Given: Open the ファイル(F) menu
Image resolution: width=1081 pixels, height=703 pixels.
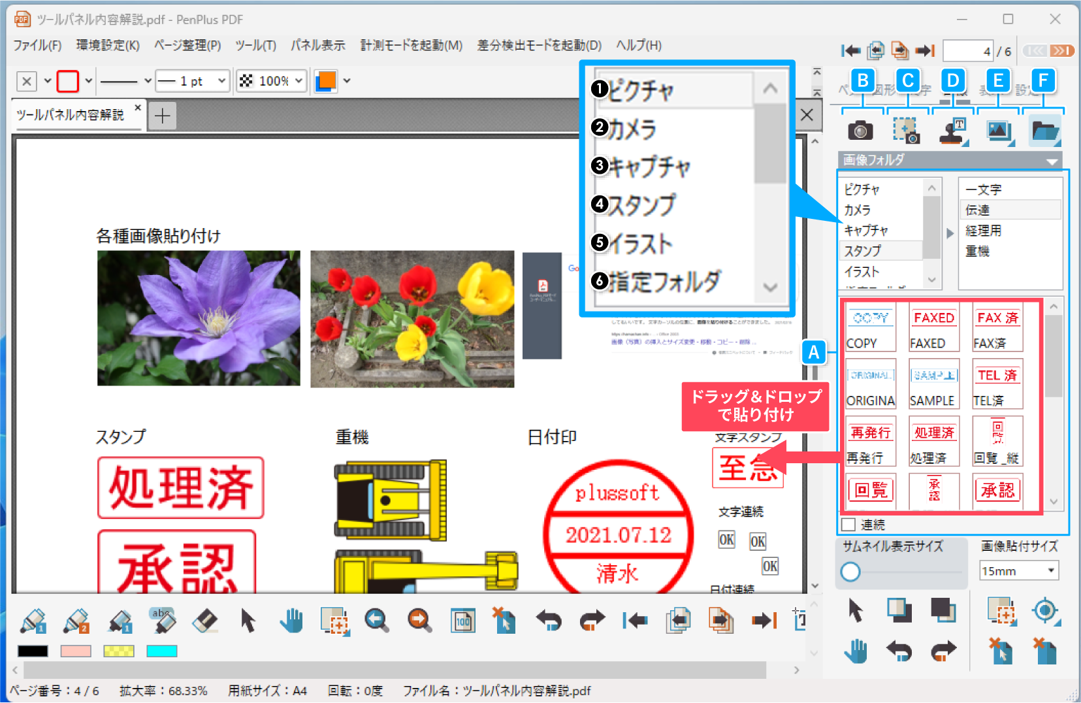Looking at the screenshot, I should (x=37, y=45).
